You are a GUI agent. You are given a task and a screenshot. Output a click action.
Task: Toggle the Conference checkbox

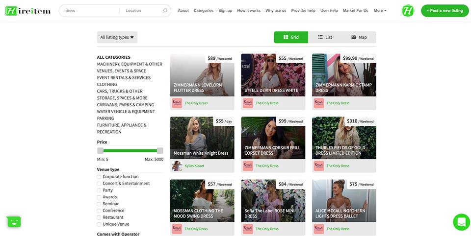(x=99, y=211)
